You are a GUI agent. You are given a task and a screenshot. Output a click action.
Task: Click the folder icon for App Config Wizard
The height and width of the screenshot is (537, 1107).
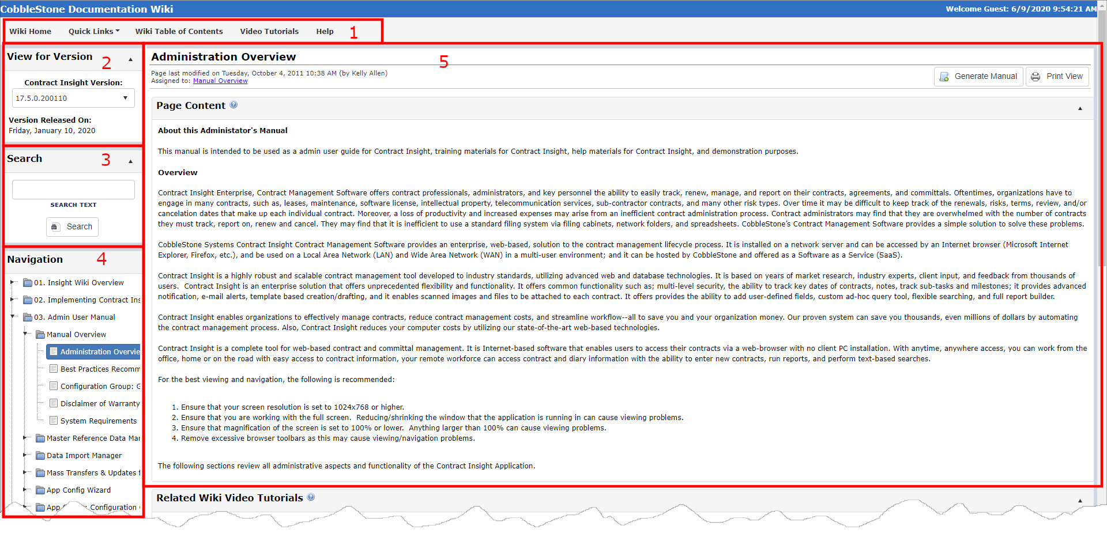click(39, 490)
